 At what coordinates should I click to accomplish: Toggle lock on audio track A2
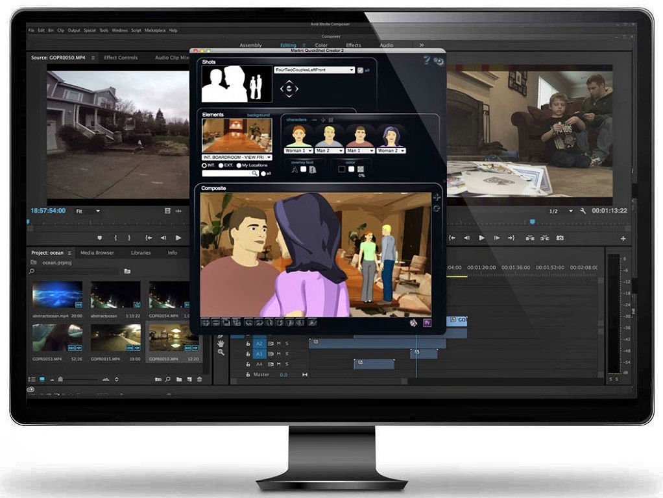pyautogui.click(x=248, y=344)
